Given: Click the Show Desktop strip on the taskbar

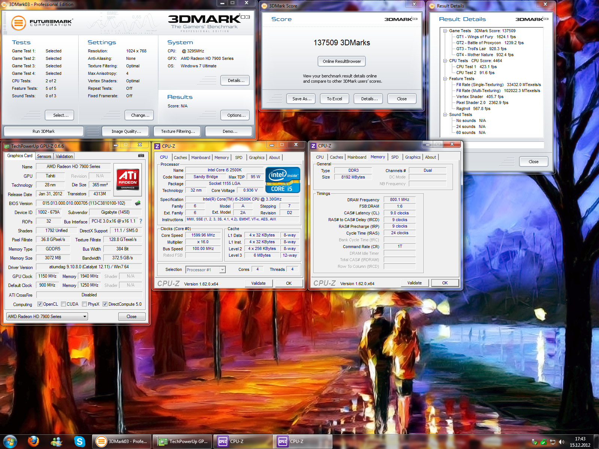Looking at the screenshot, I should pyautogui.click(x=596, y=442).
